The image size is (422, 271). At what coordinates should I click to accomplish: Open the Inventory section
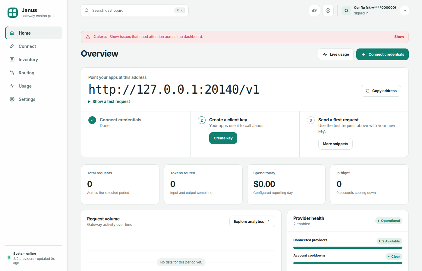(x=34, y=59)
